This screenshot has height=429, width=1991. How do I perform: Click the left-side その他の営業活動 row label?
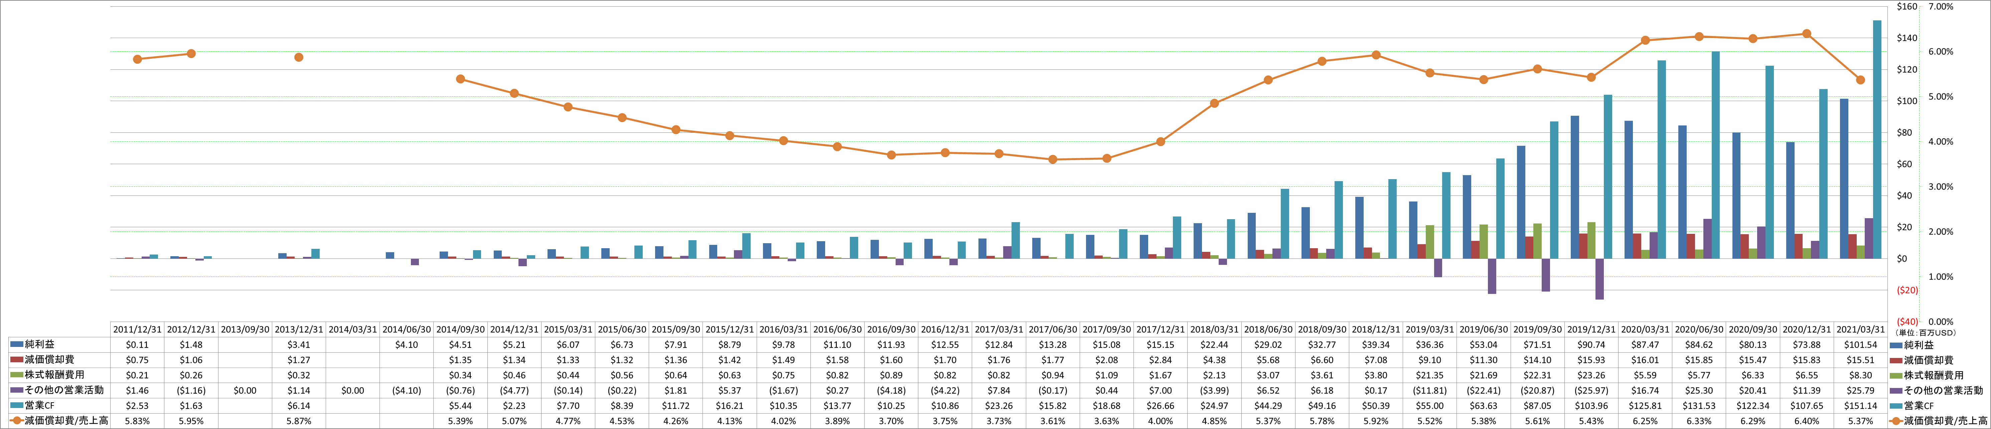(x=57, y=390)
